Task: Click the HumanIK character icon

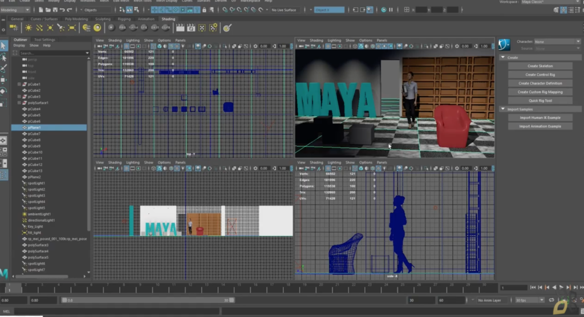Action: 504,44
